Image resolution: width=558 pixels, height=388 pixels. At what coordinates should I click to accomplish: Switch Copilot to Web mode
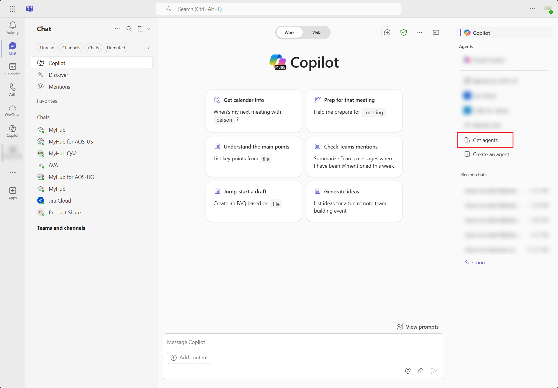316,32
